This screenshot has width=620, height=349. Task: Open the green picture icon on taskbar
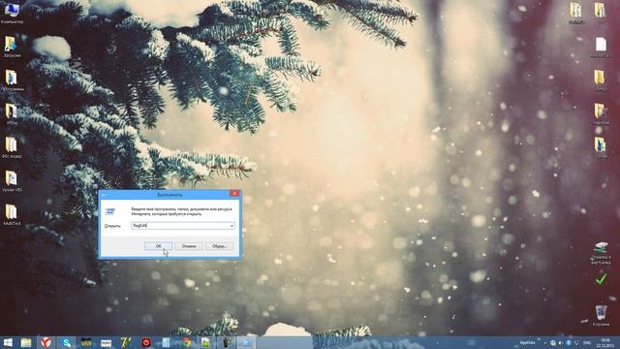pos(205,342)
